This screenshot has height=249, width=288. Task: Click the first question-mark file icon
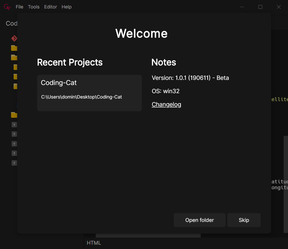[x=14, y=124]
